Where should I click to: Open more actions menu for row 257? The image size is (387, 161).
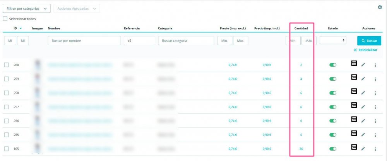pyautogui.click(x=375, y=107)
